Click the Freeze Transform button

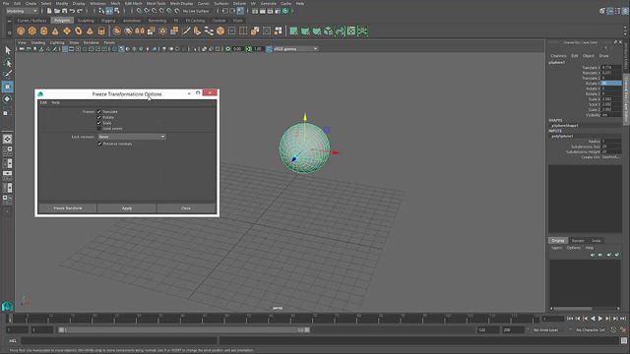tap(68, 208)
